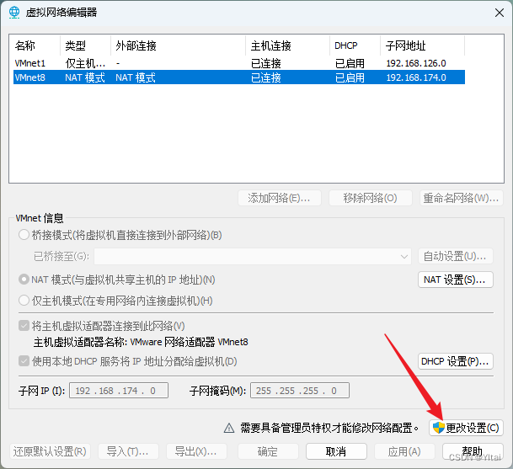
Task: Click the 确定 button
Action: [268, 451]
